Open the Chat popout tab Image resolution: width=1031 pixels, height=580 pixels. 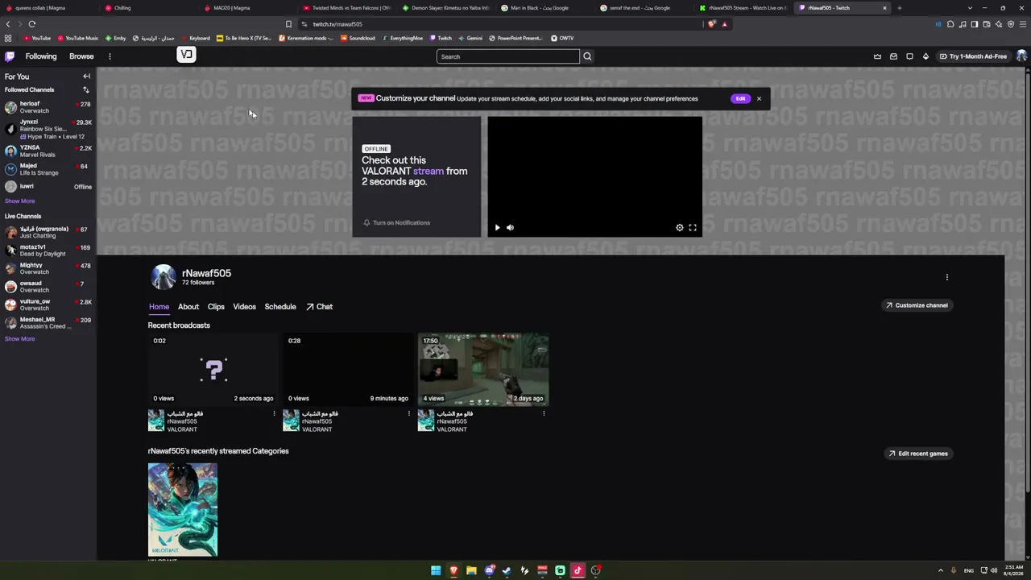(x=319, y=307)
